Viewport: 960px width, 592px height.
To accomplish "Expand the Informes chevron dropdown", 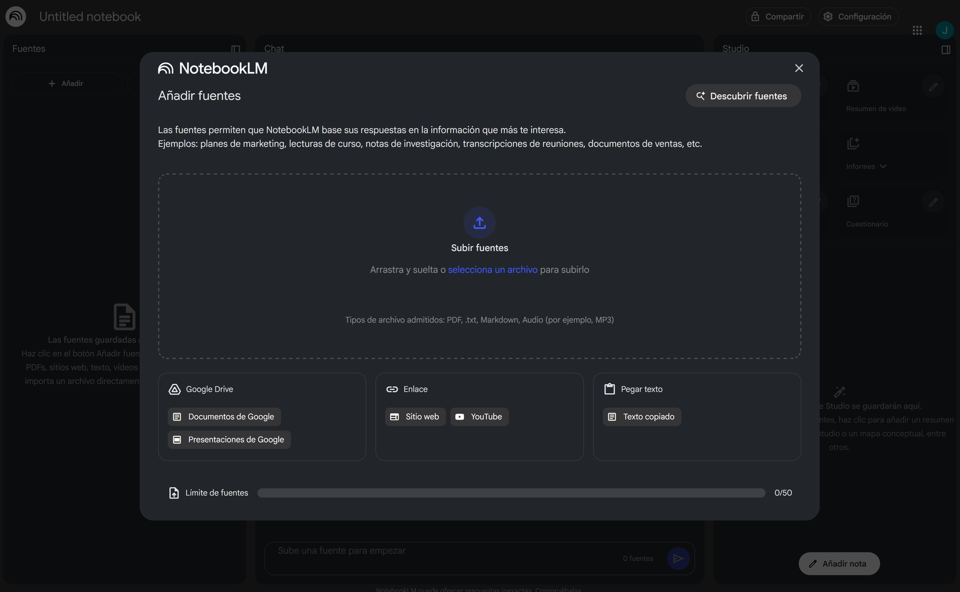I will pyautogui.click(x=883, y=166).
